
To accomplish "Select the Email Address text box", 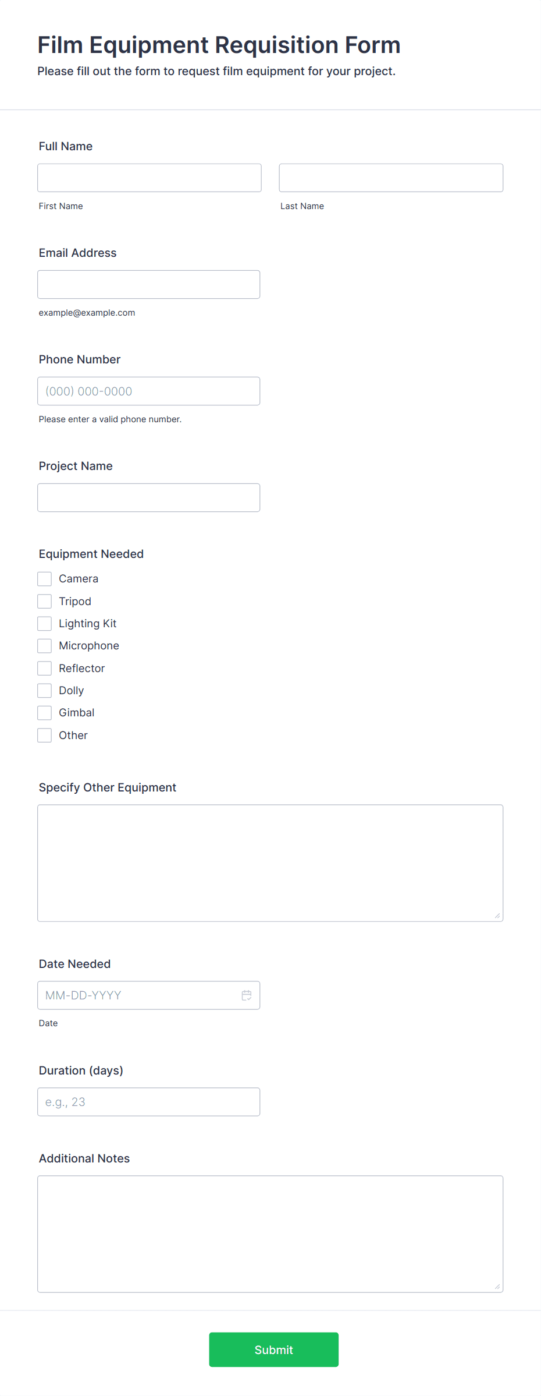I will [149, 284].
